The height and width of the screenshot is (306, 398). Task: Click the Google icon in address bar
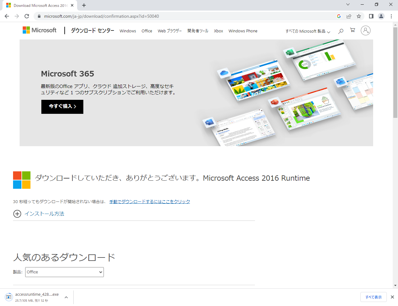[x=339, y=16]
